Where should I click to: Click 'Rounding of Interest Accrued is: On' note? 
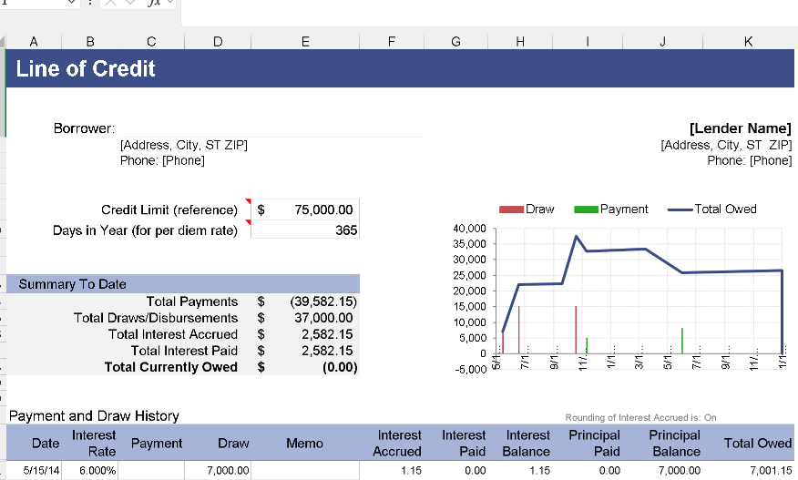pyautogui.click(x=640, y=417)
